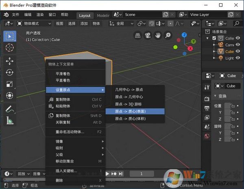This screenshot has height=189, width=244.
Task: Click the perspective/orthographic grid icon
Action: click(138, 35)
